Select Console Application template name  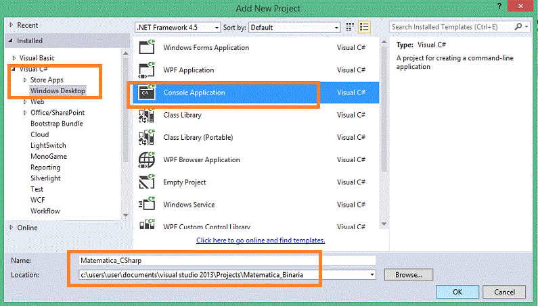[x=194, y=93]
